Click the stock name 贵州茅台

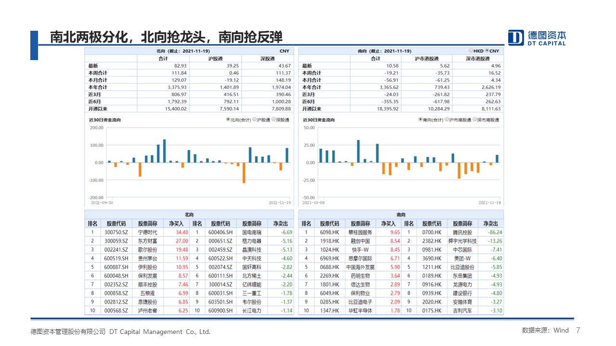click(148, 259)
